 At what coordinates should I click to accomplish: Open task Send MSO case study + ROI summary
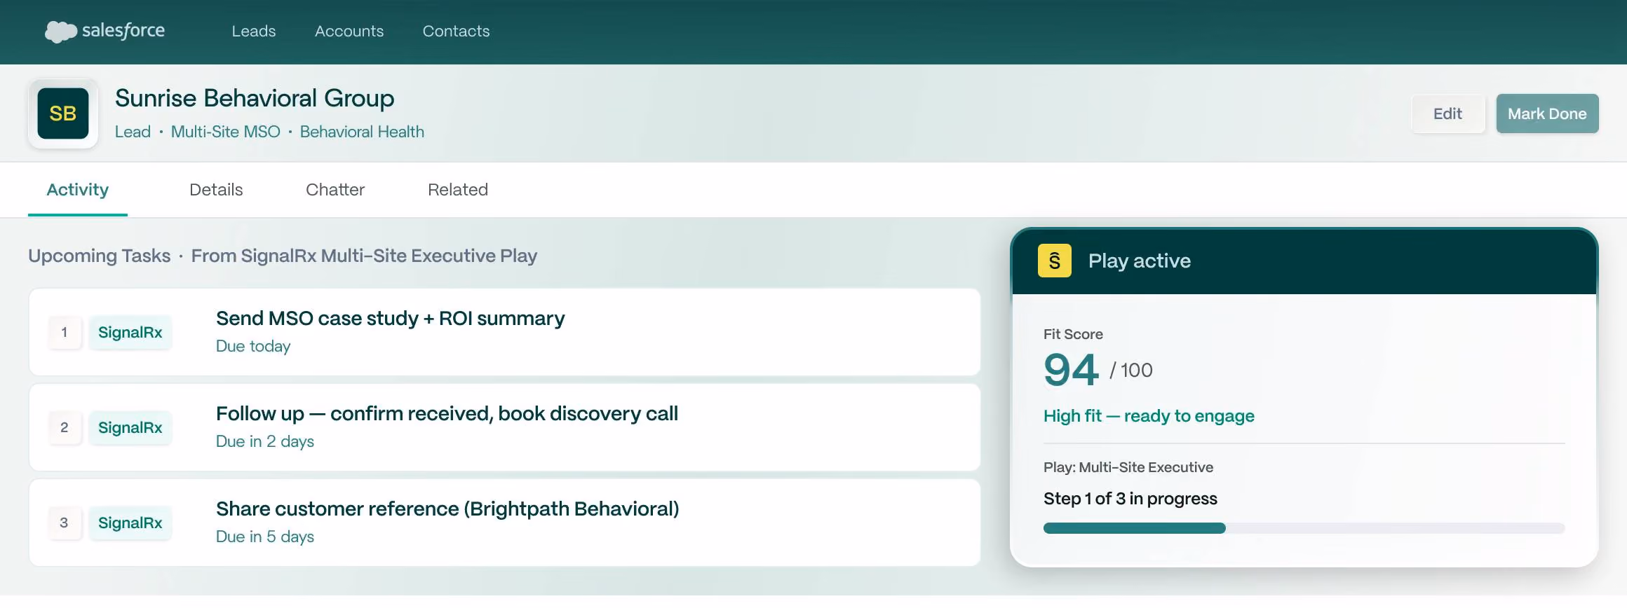pos(505,332)
